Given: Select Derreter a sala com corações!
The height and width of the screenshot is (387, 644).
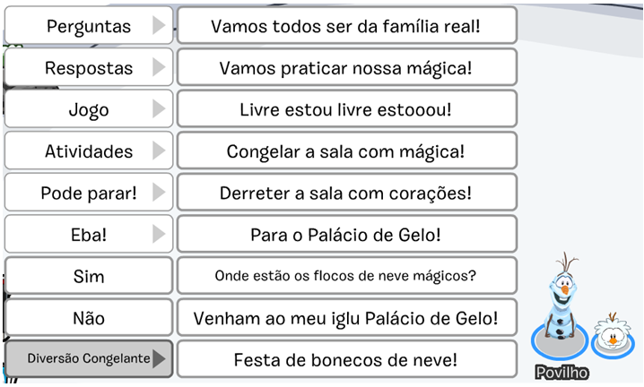Looking at the screenshot, I should [x=346, y=193].
